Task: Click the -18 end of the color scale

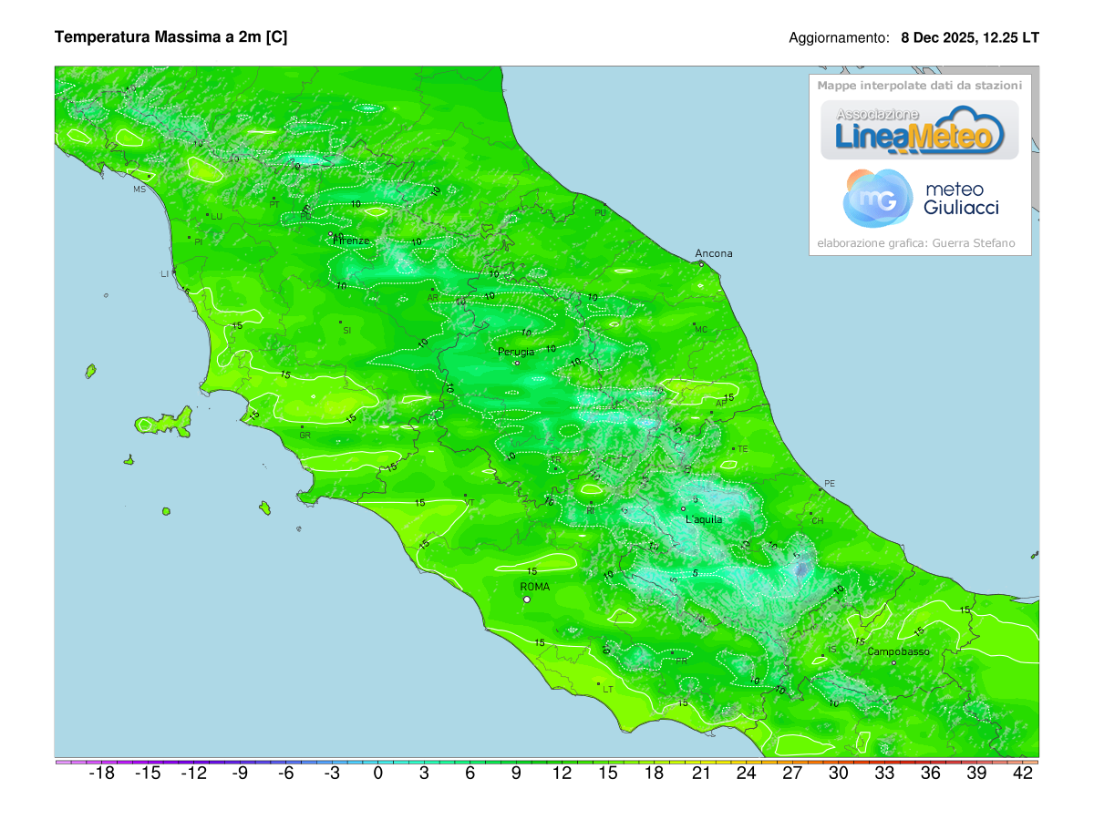Action: point(100,773)
